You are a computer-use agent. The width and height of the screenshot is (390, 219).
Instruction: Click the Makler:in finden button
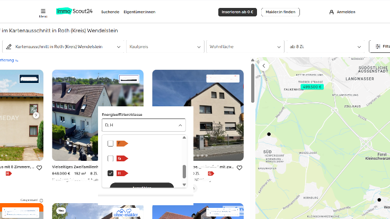[x=280, y=12]
